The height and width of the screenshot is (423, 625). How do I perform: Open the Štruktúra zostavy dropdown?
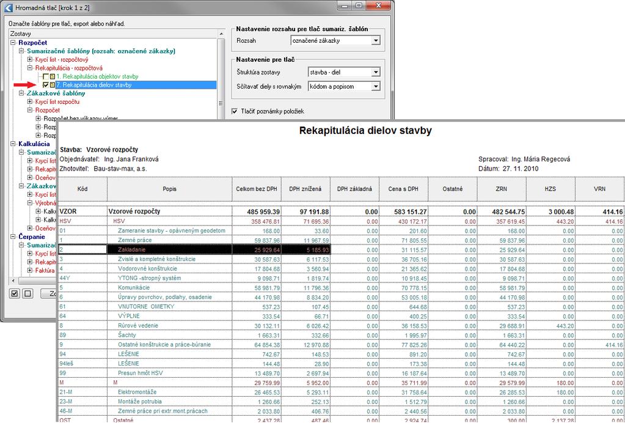[x=376, y=72]
